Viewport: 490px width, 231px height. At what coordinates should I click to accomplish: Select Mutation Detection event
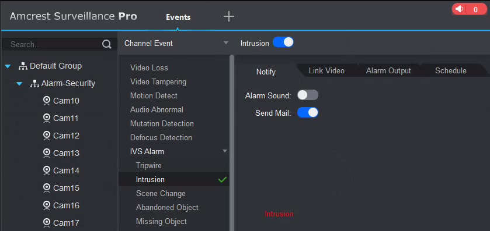pos(162,123)
